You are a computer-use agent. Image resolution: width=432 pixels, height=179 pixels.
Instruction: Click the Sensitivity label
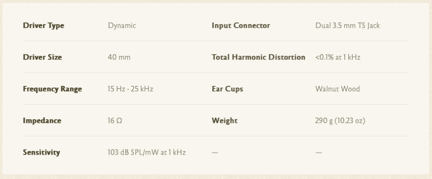pos(41,152)
